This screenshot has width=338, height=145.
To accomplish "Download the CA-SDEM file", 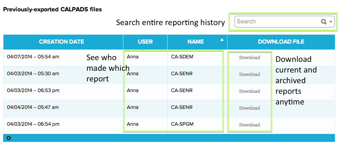I will click(250, 57).
